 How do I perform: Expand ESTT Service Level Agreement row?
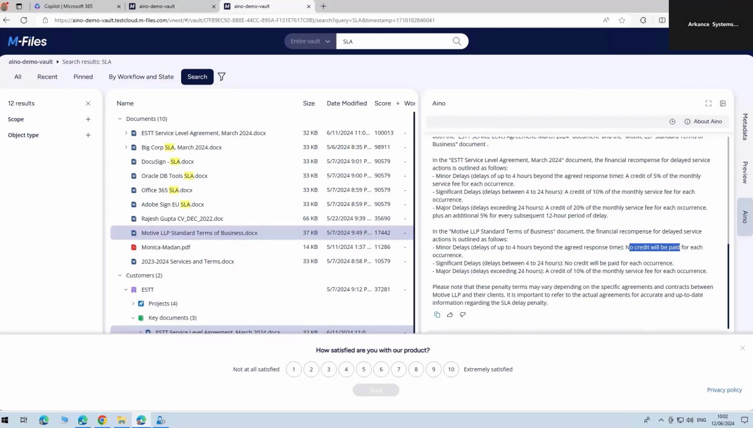coord(126,133)
